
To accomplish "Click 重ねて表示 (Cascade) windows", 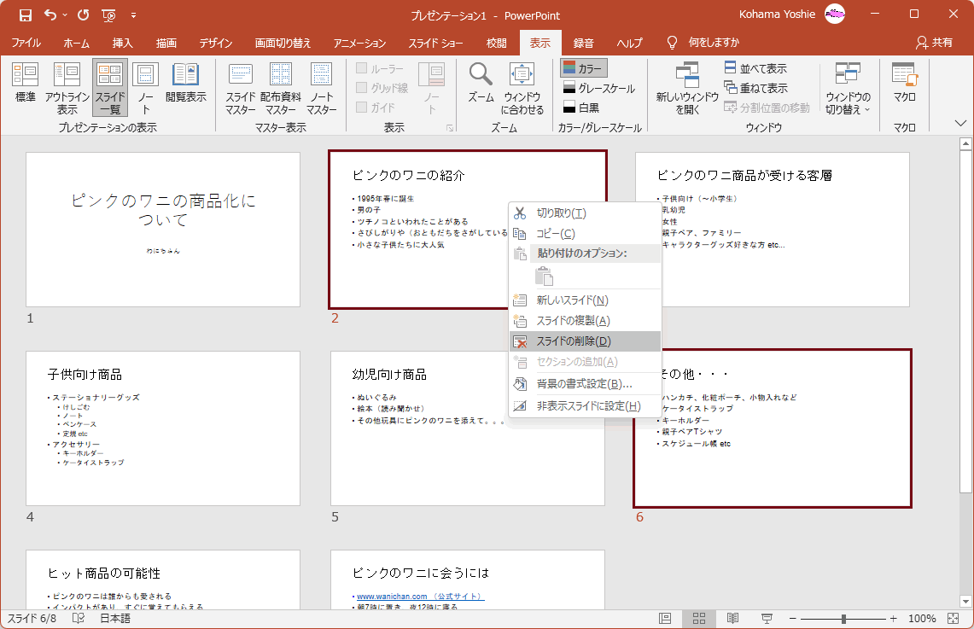I will point(755,88).
